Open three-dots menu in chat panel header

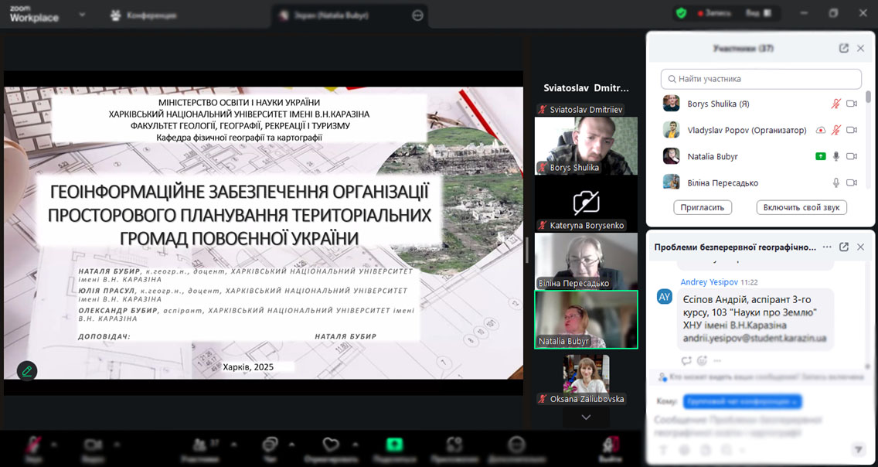[x=827, y=247]
